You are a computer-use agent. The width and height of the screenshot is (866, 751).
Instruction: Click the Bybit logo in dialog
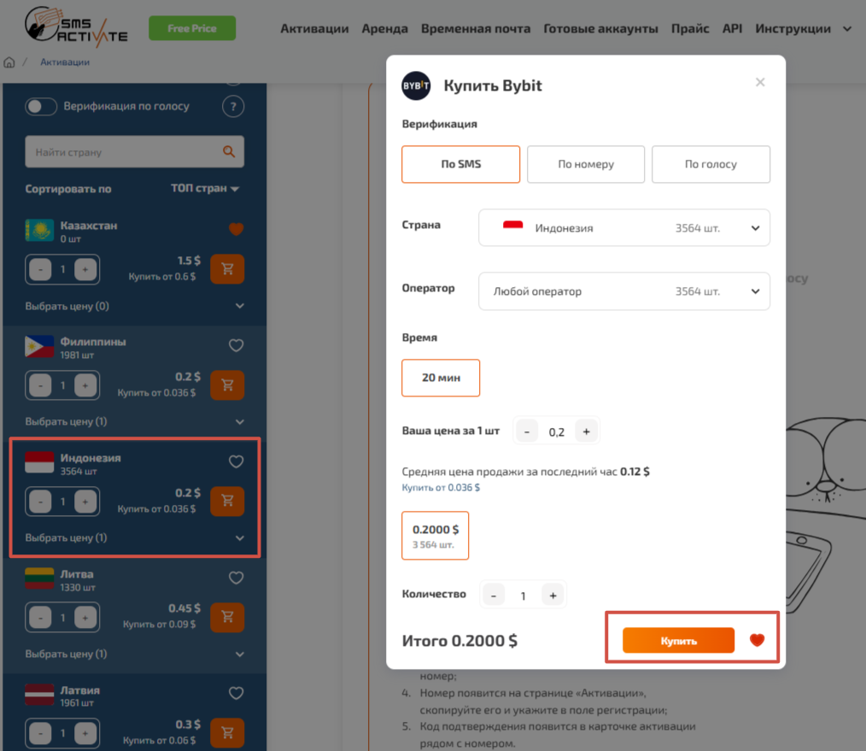click(416, 85)
